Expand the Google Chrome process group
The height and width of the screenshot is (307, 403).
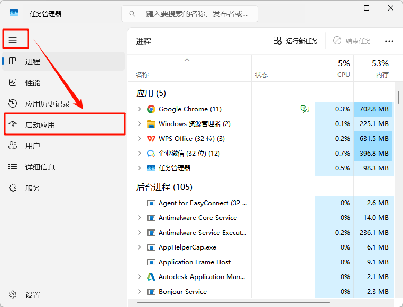pyautogui.click(x=139, y=109)
